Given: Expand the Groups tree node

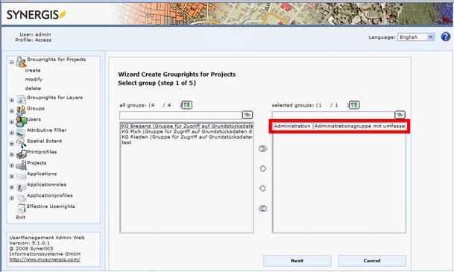Looking at the screenshot, I should tap(12, 111).
